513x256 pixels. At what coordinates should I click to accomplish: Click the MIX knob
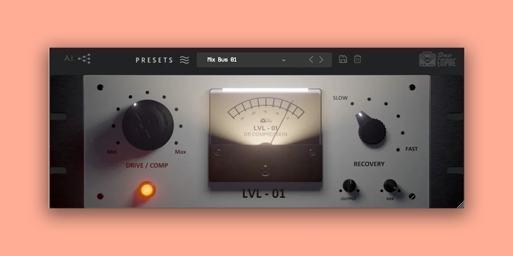point(390,185)
